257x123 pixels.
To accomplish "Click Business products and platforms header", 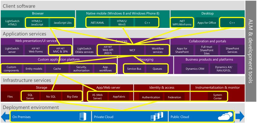I will pyautogui.click(x=209, y=60).
